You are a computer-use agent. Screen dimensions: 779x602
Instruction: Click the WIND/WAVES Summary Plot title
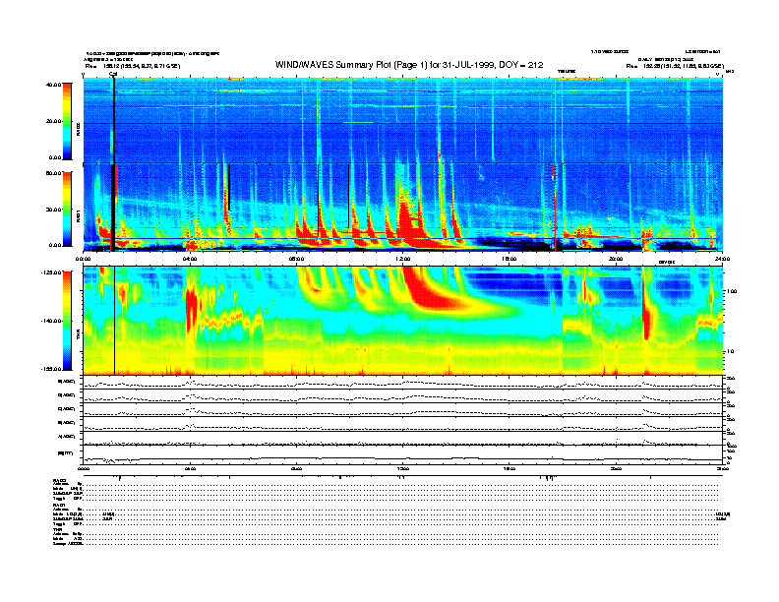pyautogui.click(x=409, y=65)
